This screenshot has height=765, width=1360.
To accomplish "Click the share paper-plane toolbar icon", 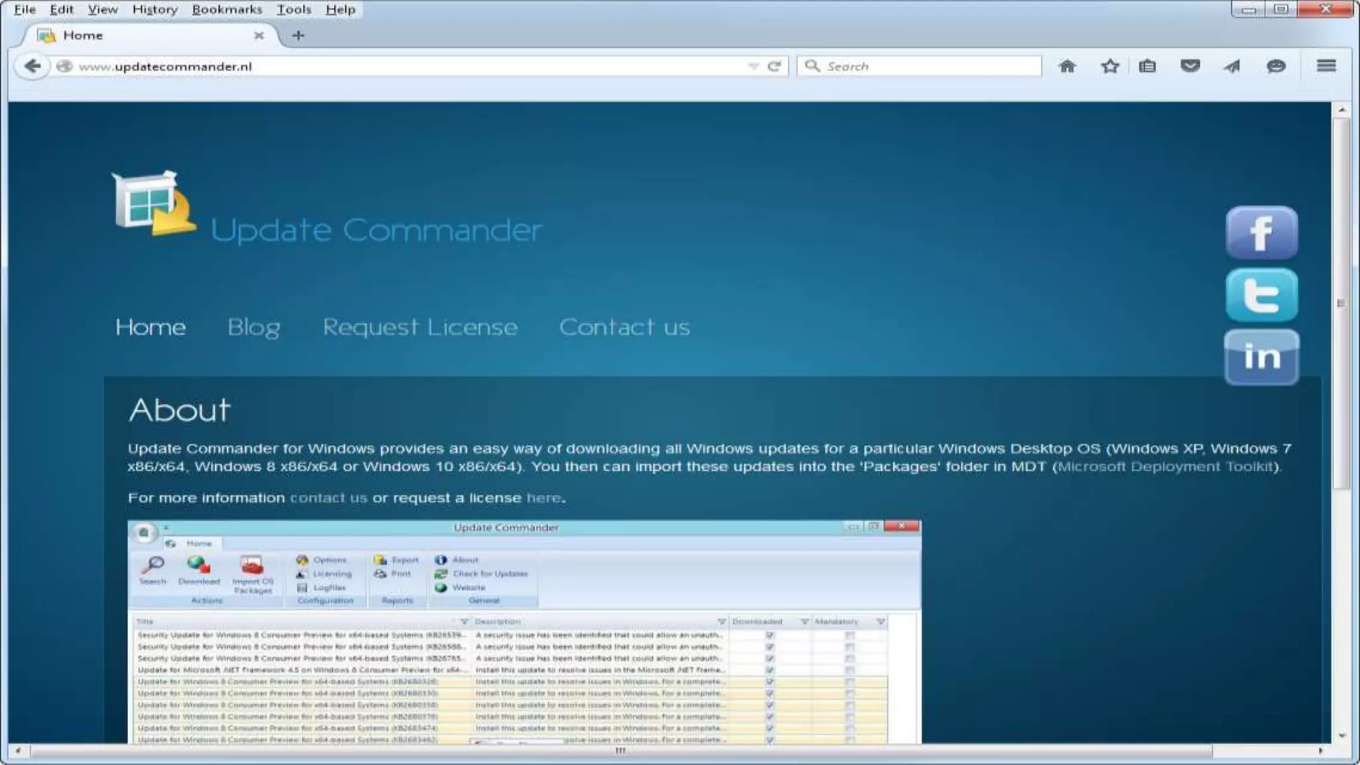I will click(1232, 66).
